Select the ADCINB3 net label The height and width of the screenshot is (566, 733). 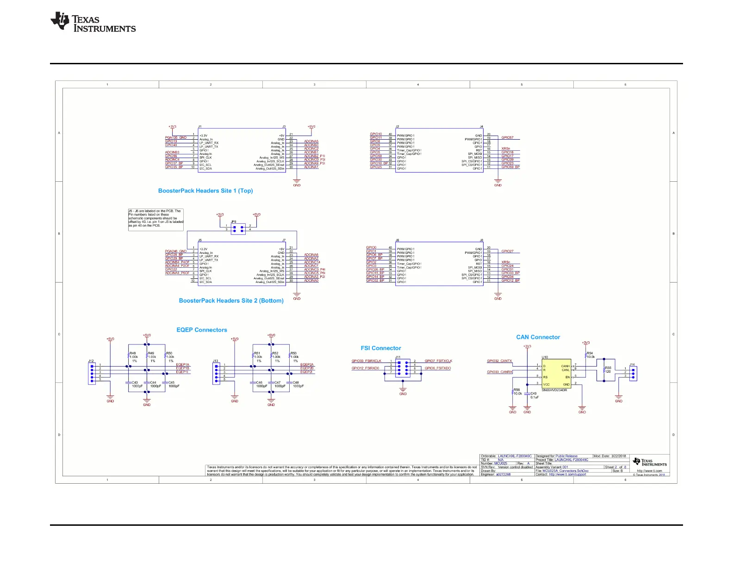click(x=172, y=153)
